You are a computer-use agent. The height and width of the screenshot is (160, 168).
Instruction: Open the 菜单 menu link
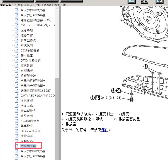coord(144,2)
